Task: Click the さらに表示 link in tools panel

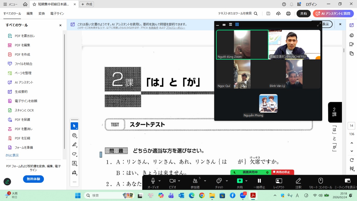Action: click(12, 155)
